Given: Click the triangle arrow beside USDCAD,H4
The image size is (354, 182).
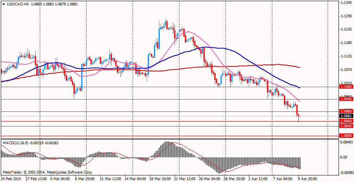Looking at the screenshot, I should tap(3, 4).
